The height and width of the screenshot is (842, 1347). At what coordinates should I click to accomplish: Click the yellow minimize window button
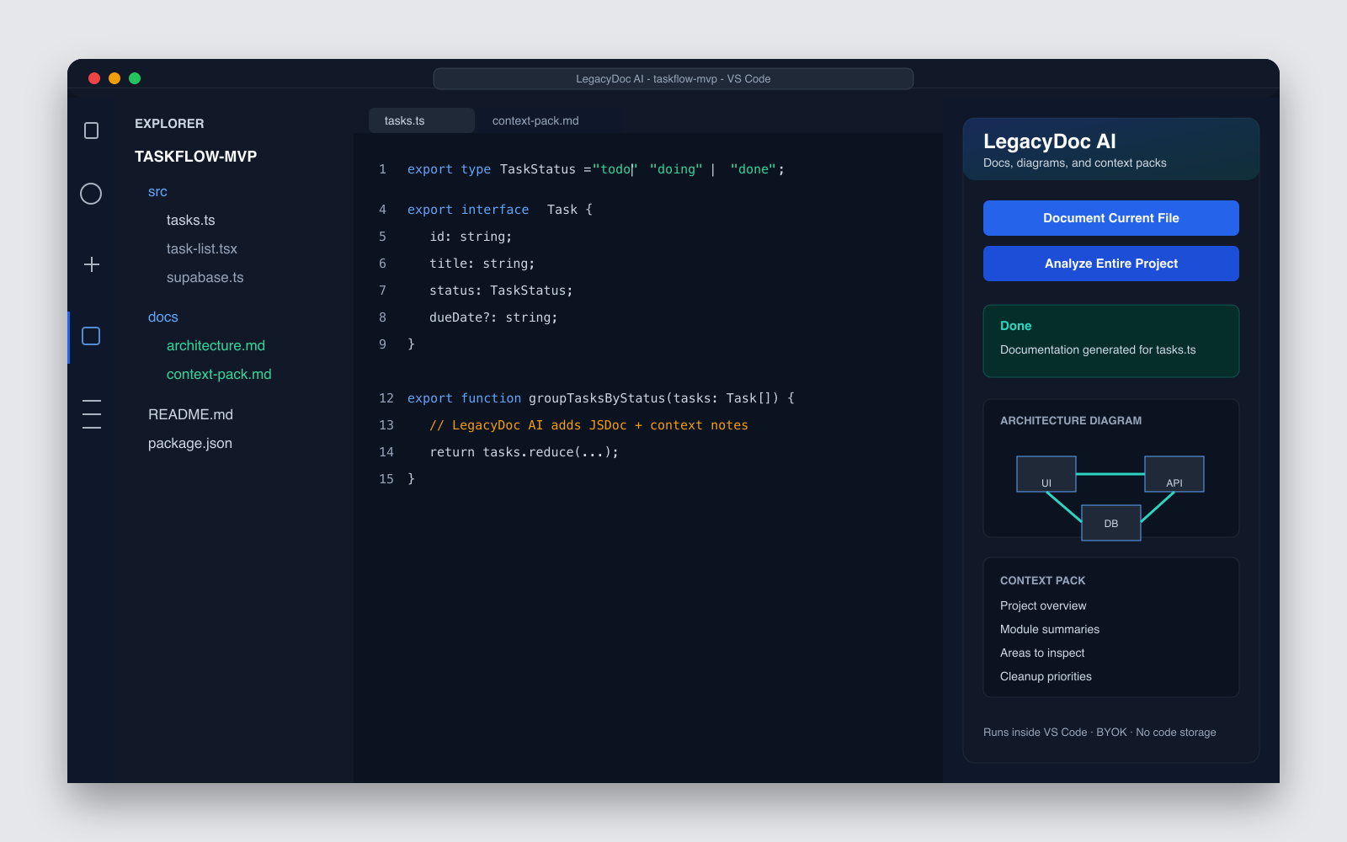point(114,78)
